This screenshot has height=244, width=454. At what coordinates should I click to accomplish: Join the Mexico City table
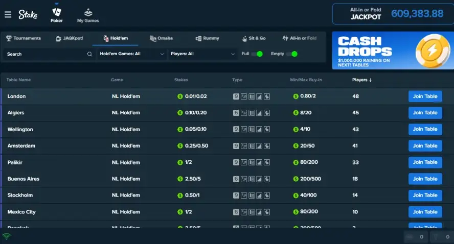click(425, 212)
